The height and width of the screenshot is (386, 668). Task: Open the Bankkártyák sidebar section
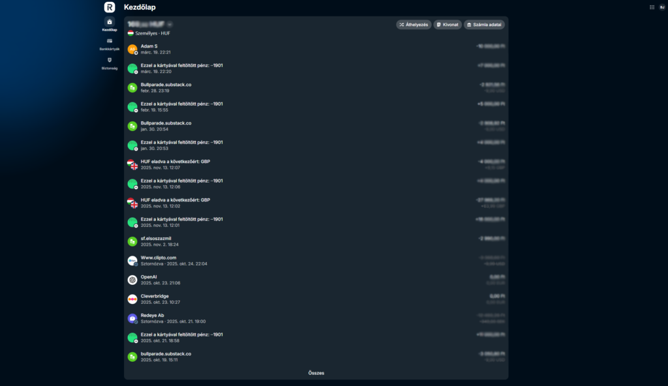point(110,44)
